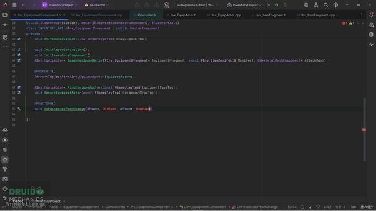Open the InventoryProject solution dropdown
Viewport: 376px width, 211px height.
tap(60, 5)
